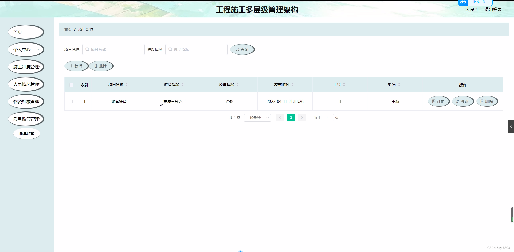The height and width of the screenshot is (252, 514).
Task: Toggle the collapse arrow on right panel edge
Action: pyautogui.click(x=511, y=126)
